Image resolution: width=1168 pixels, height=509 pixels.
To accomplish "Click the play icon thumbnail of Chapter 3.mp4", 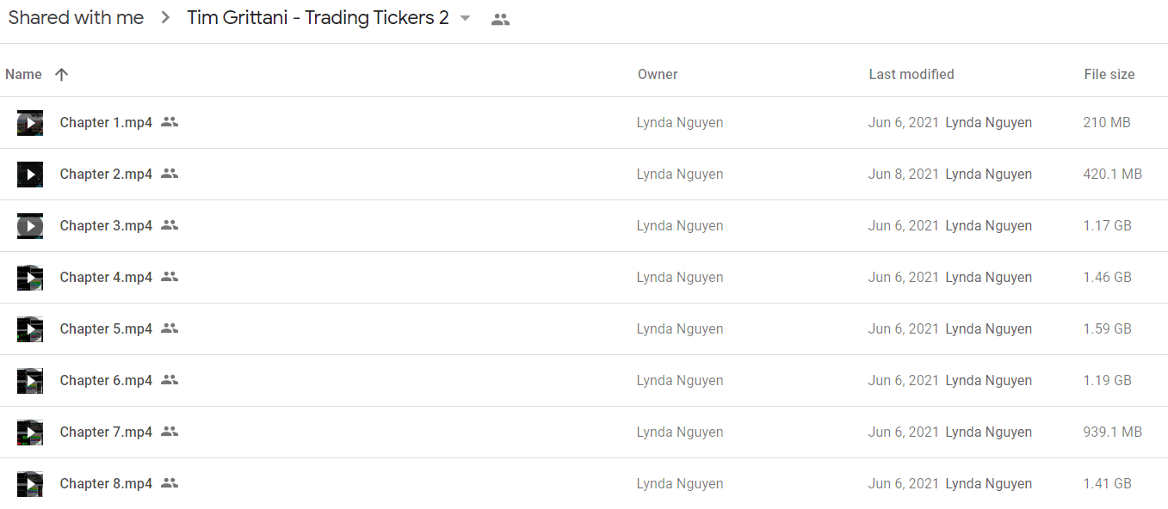I will [x=30, y=226].
